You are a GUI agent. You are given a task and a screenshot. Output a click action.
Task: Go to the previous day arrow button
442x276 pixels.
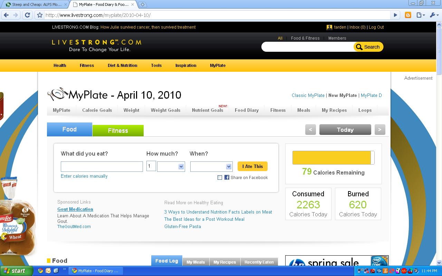pos(310,129)
